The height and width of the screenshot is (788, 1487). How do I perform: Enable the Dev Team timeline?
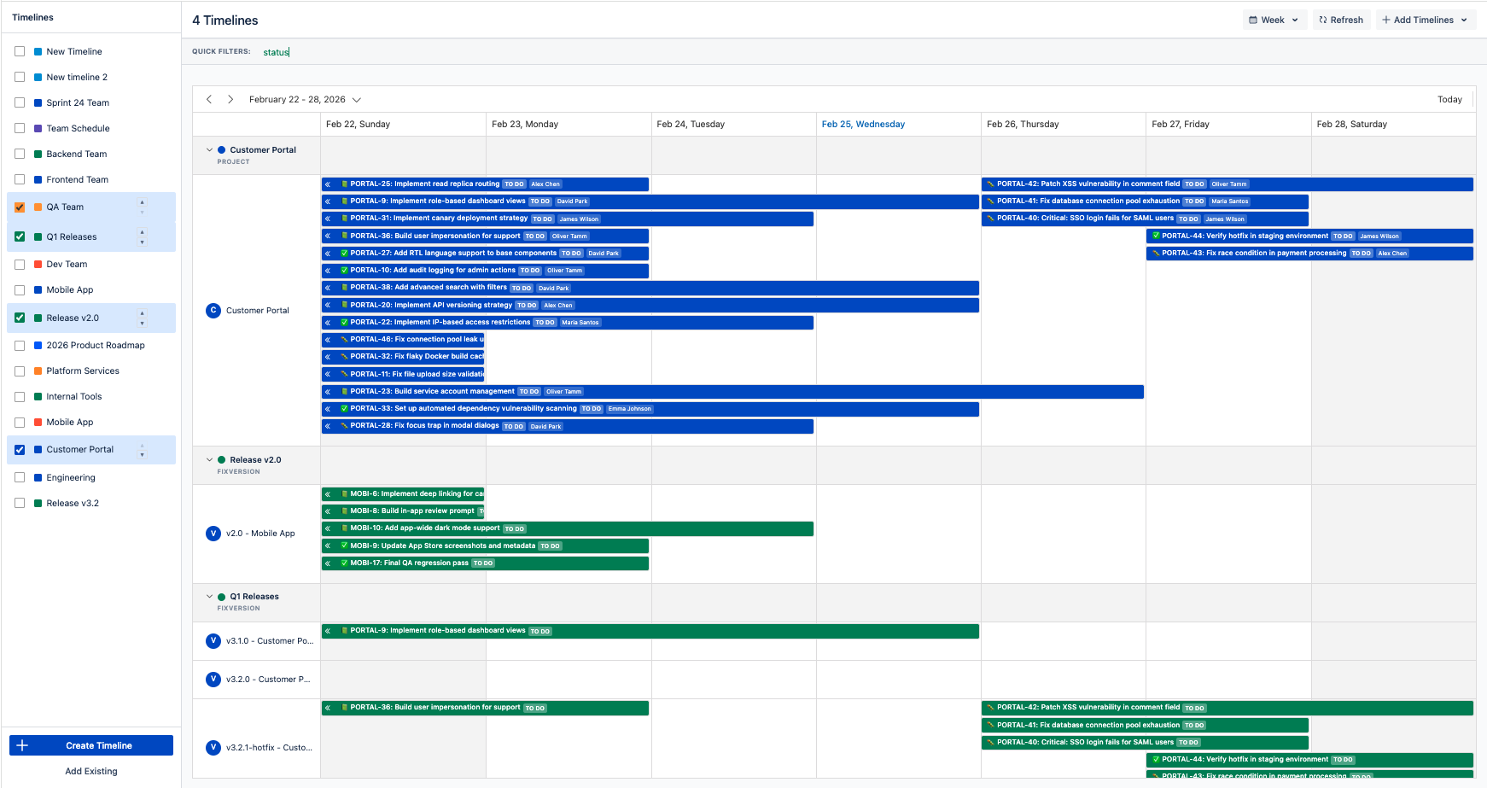[20, 264]
